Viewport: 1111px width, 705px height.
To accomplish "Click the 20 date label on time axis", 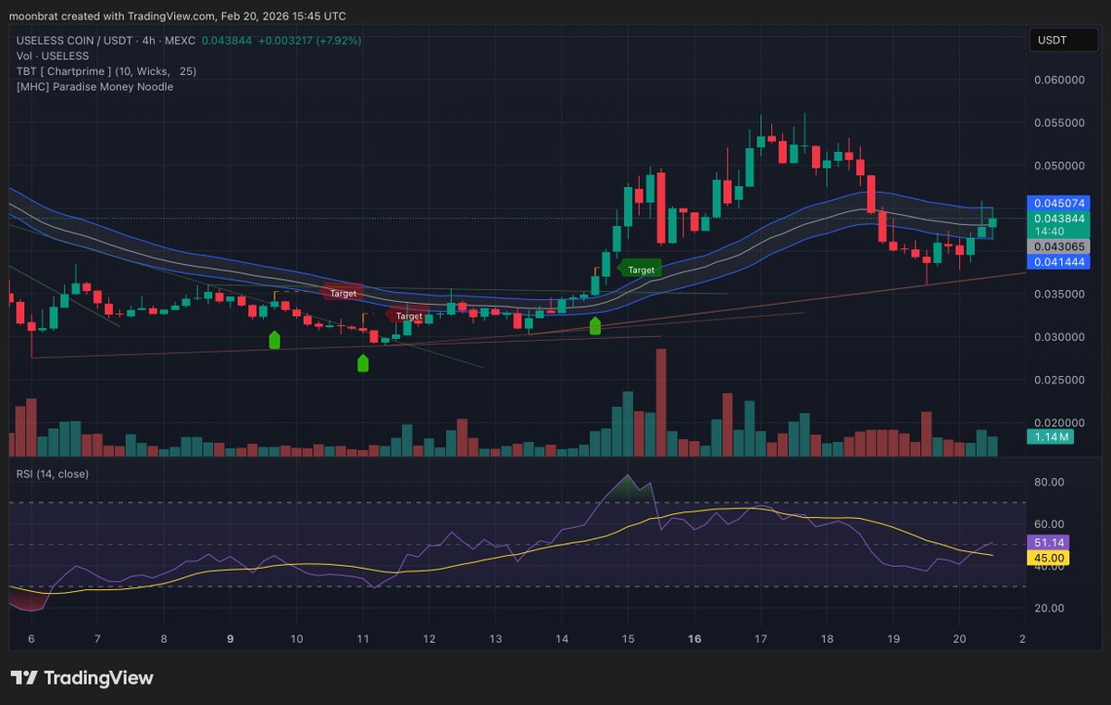I will pos(958,639).
